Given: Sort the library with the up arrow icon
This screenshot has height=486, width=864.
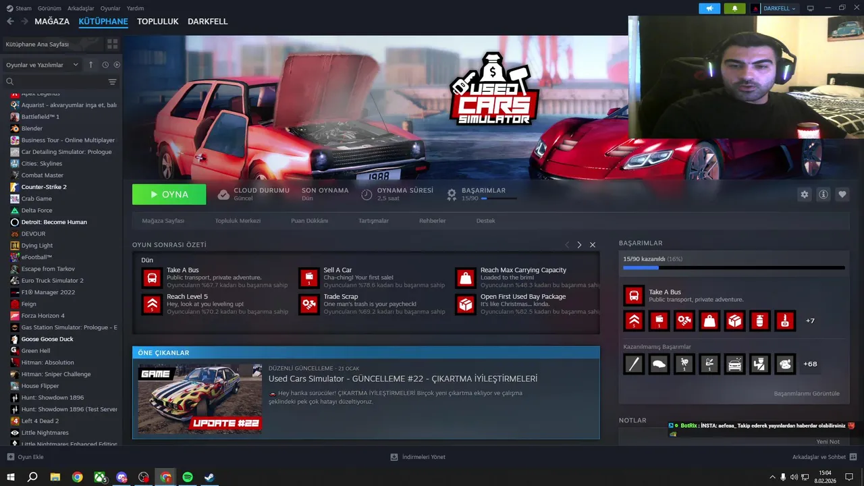Looking at the screenshot, I should click(x=91, y=65).
